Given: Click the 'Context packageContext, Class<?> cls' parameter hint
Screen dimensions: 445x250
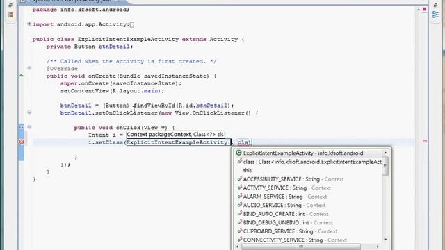Looking at the screenshot, I should (x=176, y=134).
